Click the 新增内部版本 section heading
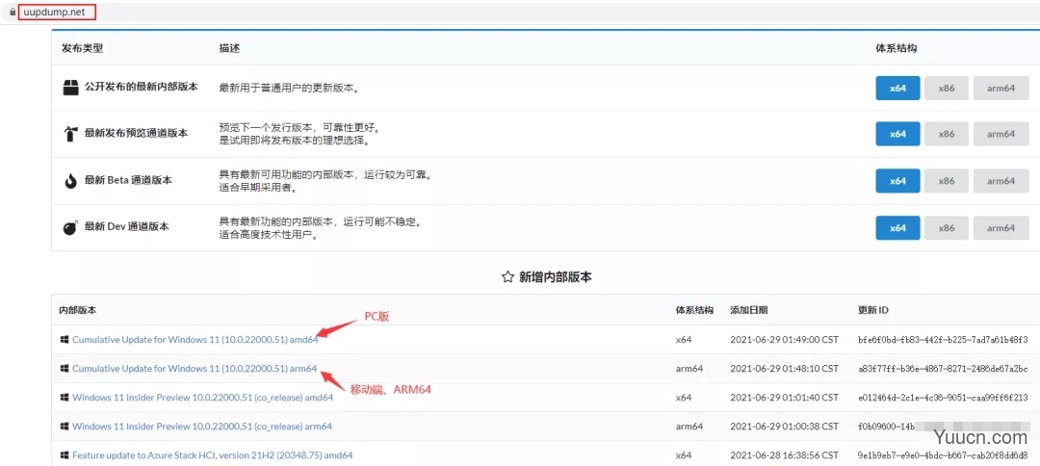1040x466 pixels. pos(556,277)
